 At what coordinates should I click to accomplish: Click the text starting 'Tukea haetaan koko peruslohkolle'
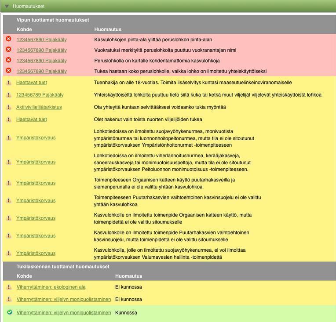click(180, 71)
